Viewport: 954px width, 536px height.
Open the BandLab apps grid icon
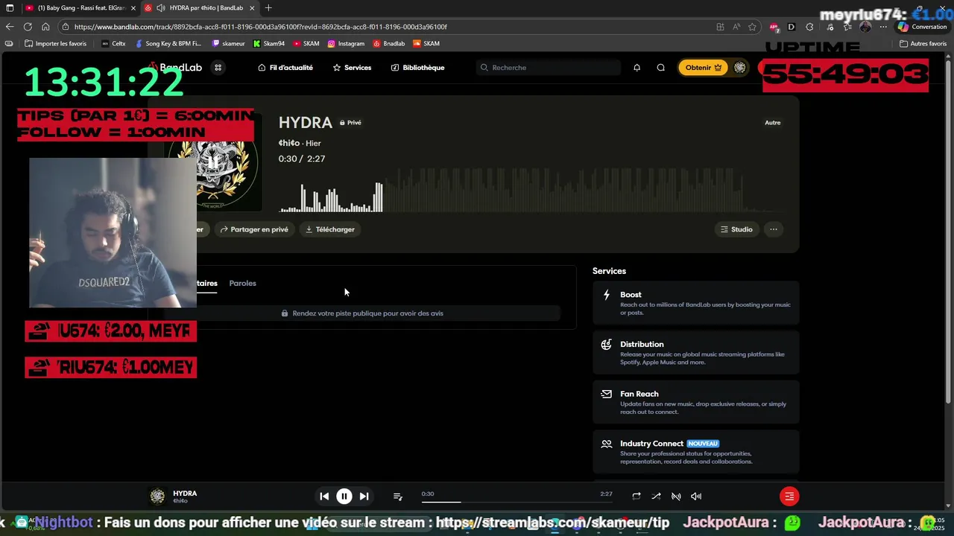click(218, 68)
